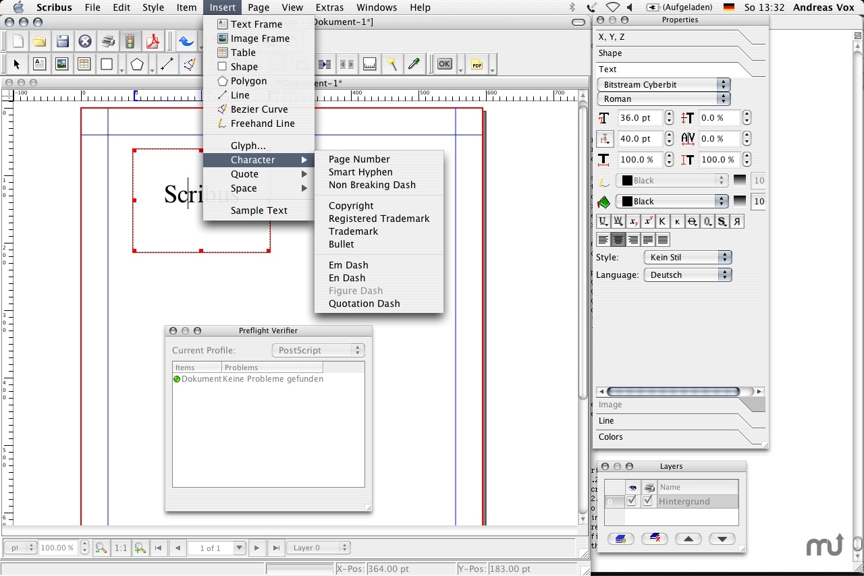Click the Delete layer icon
This screenshot has width=864, height=576.
654,538
